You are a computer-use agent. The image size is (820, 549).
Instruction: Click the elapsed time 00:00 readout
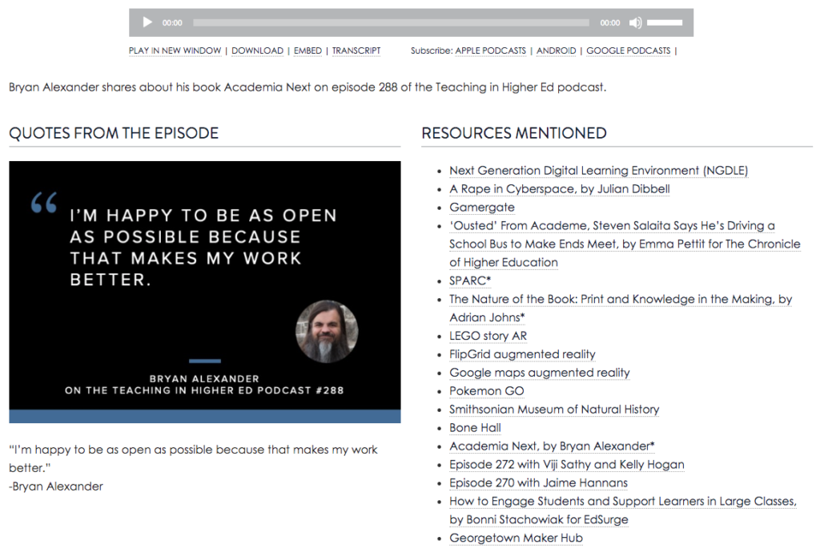(172, 23)
